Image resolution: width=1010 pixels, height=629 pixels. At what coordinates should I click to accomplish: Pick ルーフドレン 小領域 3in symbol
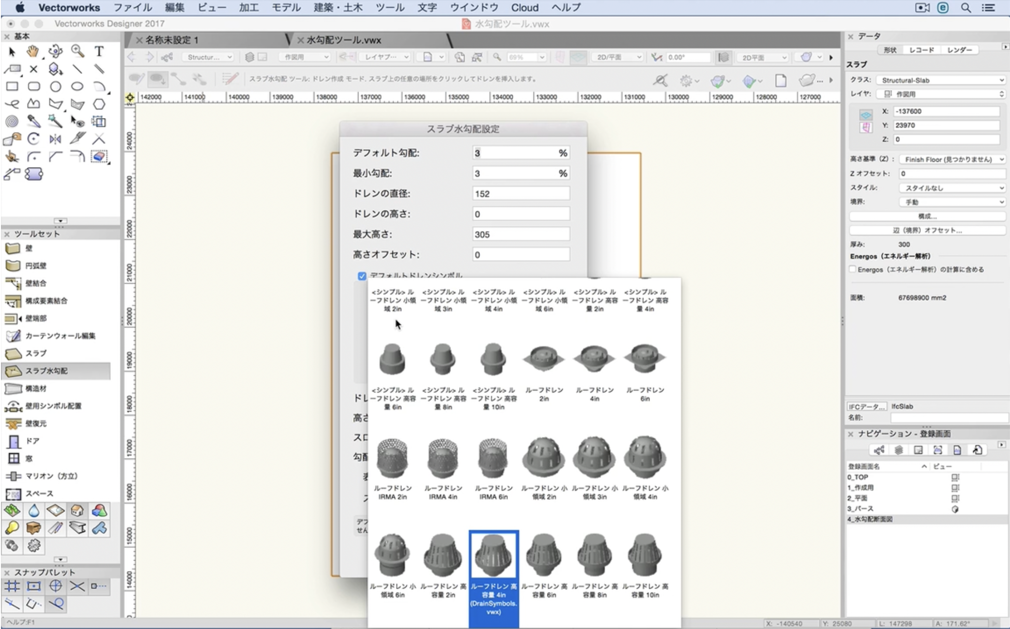pyautogui.click(x=595, y=458)
